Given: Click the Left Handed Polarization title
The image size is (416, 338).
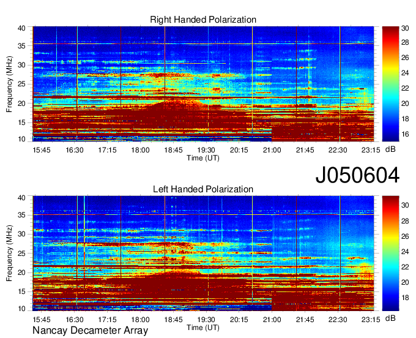Looking at the screenshot, I should [x=203, y=189].
